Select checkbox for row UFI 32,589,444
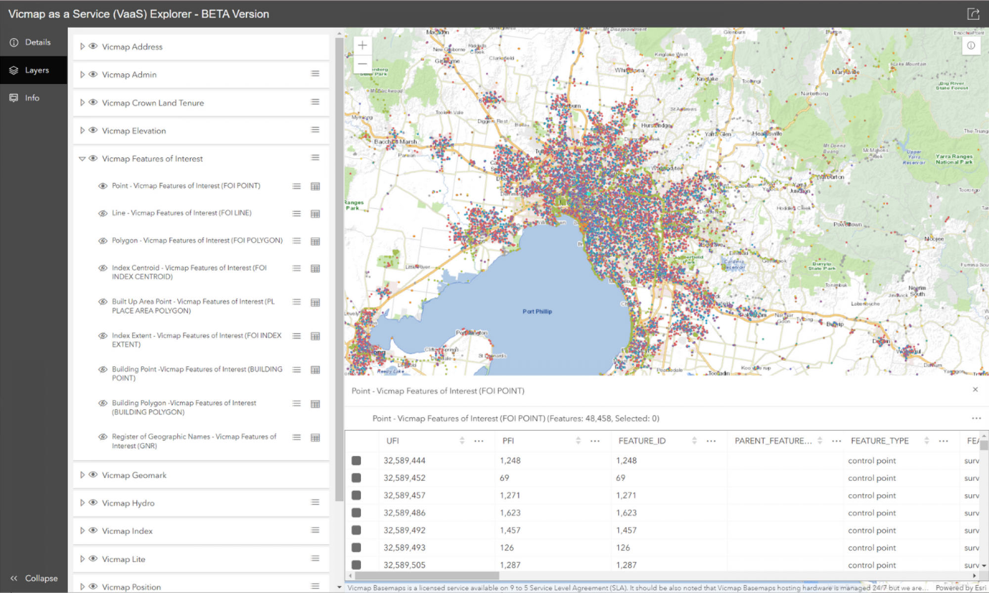This screenshot has height=593, width=989. click(x=356, y=461)
